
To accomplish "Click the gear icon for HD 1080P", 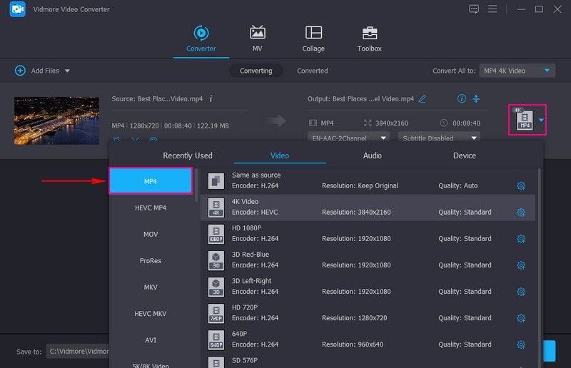I will (521, 239).
